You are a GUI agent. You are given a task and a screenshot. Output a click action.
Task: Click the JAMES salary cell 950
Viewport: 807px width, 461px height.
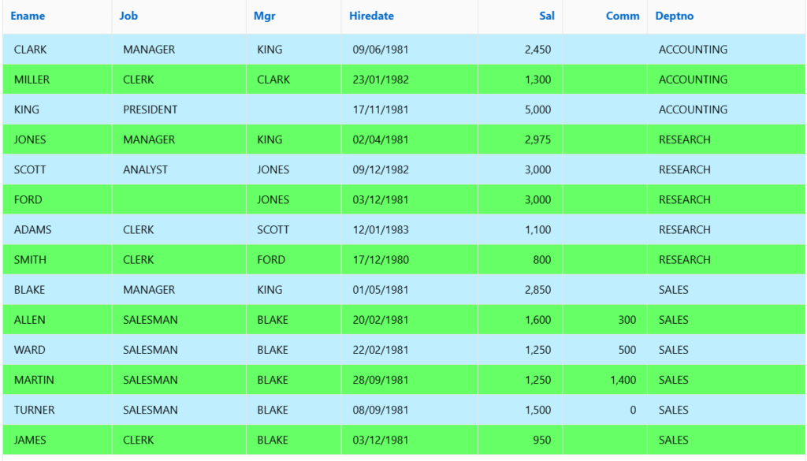pos(520,441)
